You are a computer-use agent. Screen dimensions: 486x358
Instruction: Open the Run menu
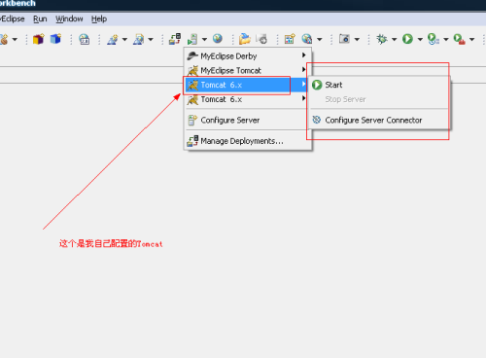(40, 19)
